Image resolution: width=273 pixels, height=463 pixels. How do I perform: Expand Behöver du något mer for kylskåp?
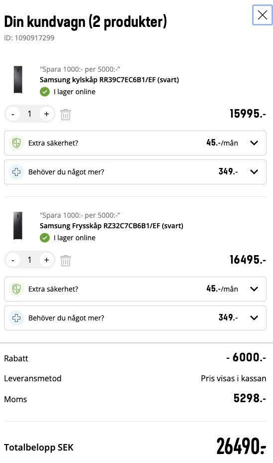pos(135,172)
